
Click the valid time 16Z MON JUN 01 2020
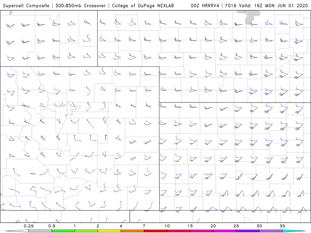pos(281,5)
